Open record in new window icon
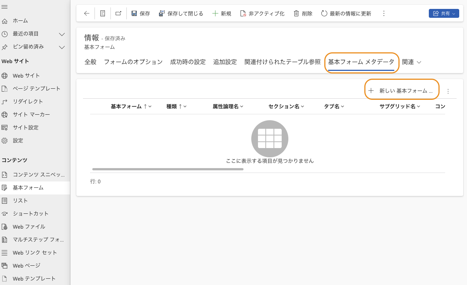Screen dimensions: 467x285 (x=118, y=13)
